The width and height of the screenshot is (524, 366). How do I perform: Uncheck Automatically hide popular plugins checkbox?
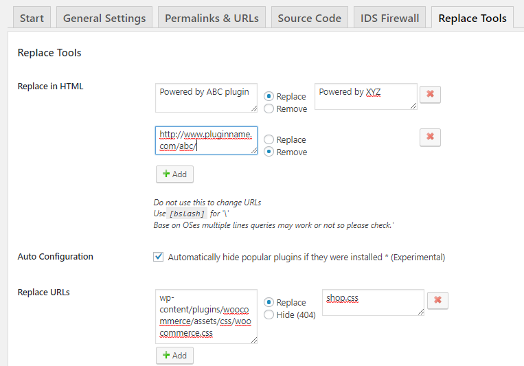pos(159,257)
